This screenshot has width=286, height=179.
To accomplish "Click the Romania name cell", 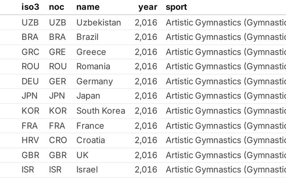I will tap(93, 67).
